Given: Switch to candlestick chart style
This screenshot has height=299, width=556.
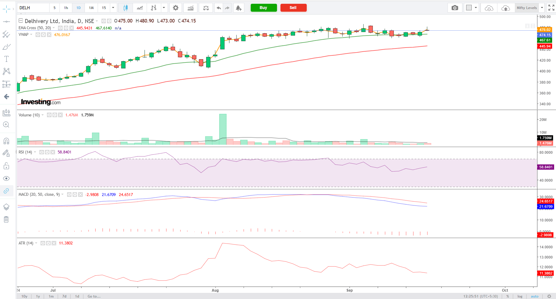Looking at the screenshot, I should tap(125, 8).
